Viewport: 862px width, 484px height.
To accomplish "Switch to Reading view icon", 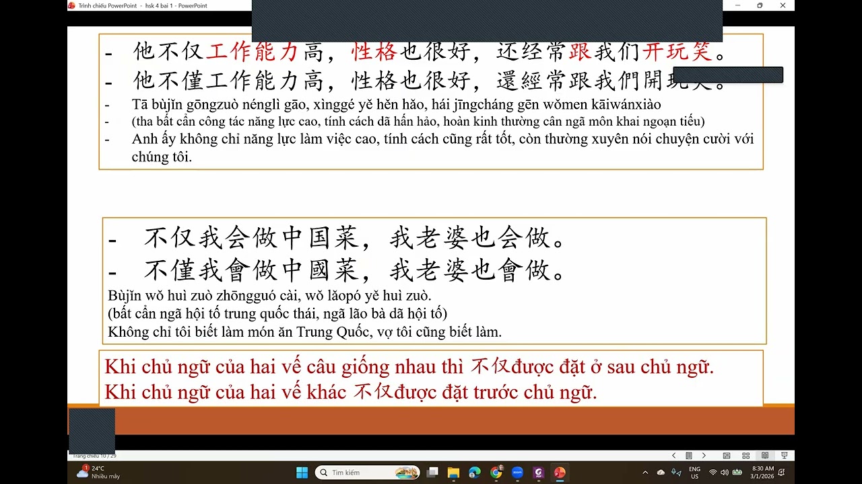I will click(x=765, y=456).
